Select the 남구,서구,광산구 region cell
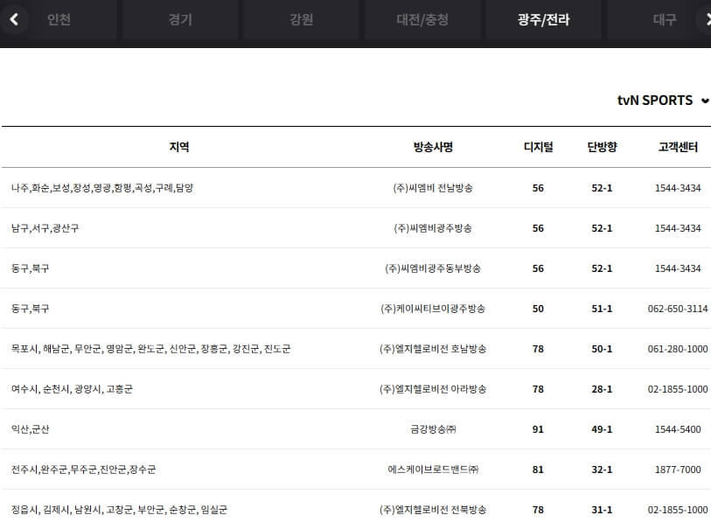The image size is (711, 529). 45,228
